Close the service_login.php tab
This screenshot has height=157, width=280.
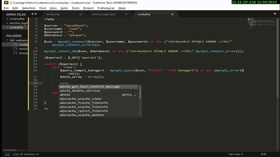(126, 14)
